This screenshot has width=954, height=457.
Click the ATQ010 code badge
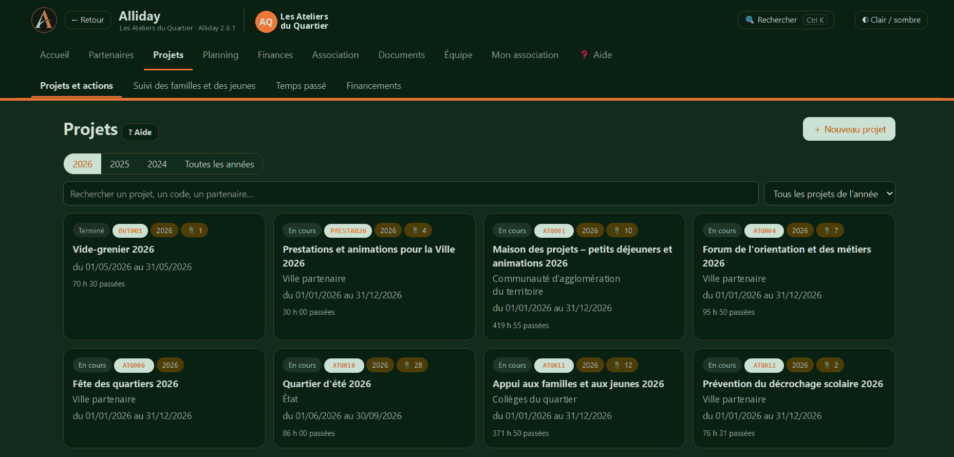click(x=344, y=365)
